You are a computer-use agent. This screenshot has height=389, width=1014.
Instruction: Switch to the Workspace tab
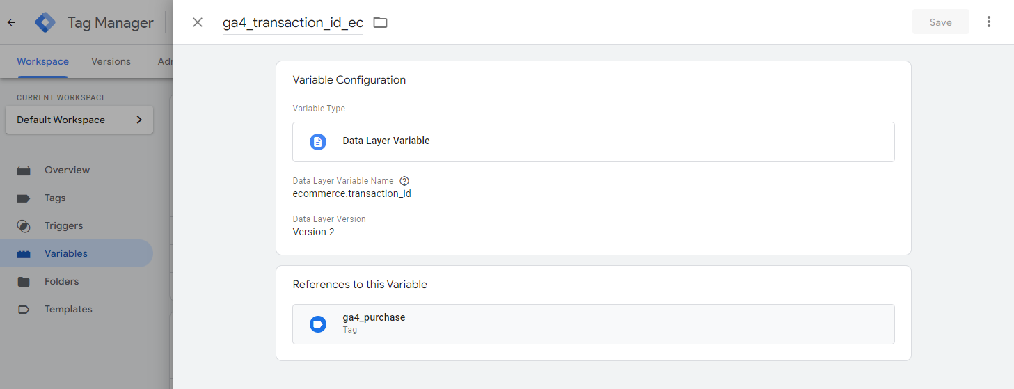coord(42,61)
